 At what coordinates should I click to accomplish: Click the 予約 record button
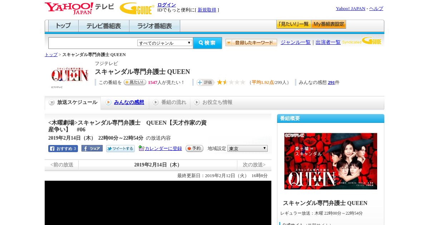click(x=194, y=148)
